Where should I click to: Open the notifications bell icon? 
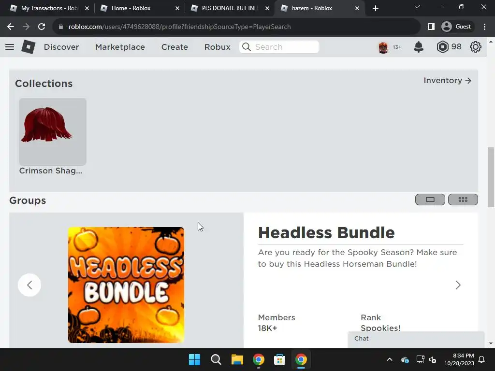coord(419,47)
